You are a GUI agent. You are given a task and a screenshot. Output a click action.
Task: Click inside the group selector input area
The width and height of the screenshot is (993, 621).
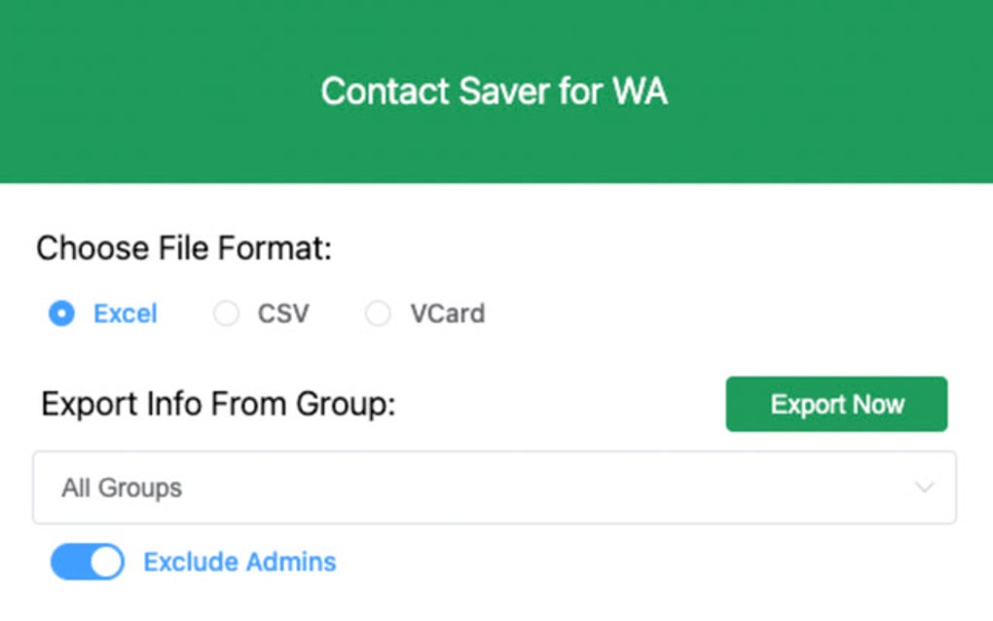[x=389, y=488]
